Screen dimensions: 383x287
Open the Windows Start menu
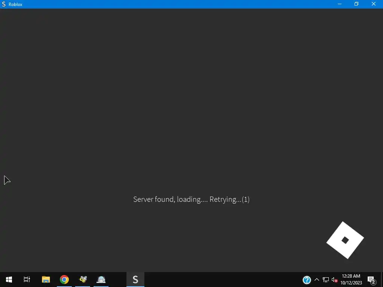[x=9, y=280]
